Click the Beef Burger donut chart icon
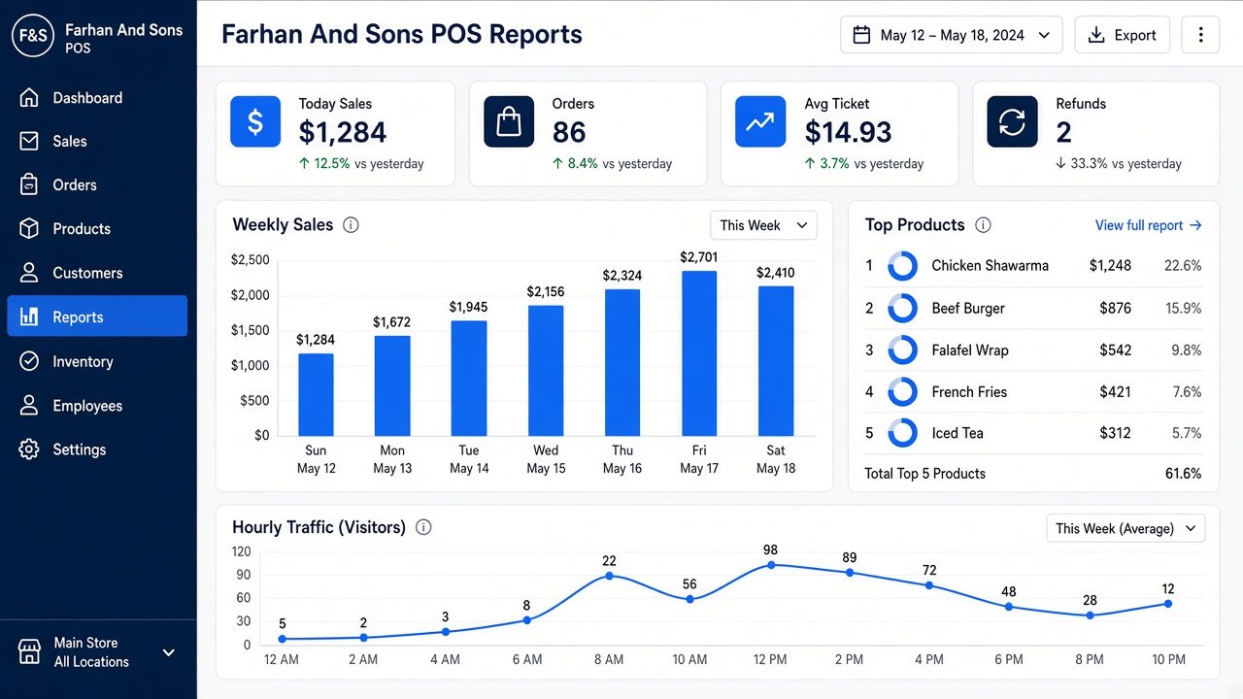The width and height of the screenshot is (1243, 699). (903, 309)
